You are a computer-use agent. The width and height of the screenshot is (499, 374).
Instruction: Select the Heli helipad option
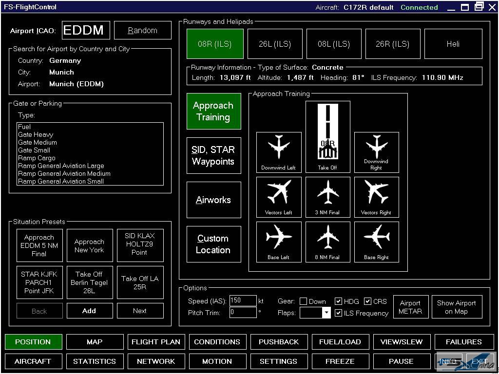(453, 44)
